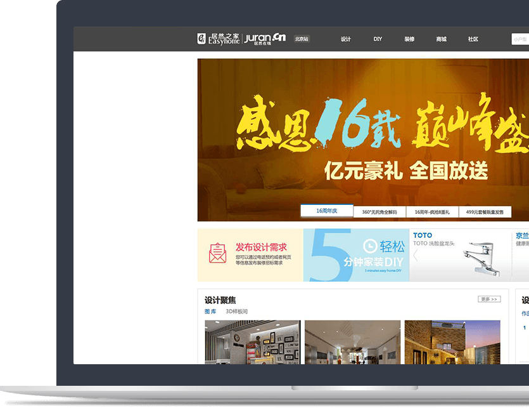The height and width of the screenshot is (408, 529).
Task: Select the 499元套餐限量发售 banner tab
Action: click(x=485, y=212)
